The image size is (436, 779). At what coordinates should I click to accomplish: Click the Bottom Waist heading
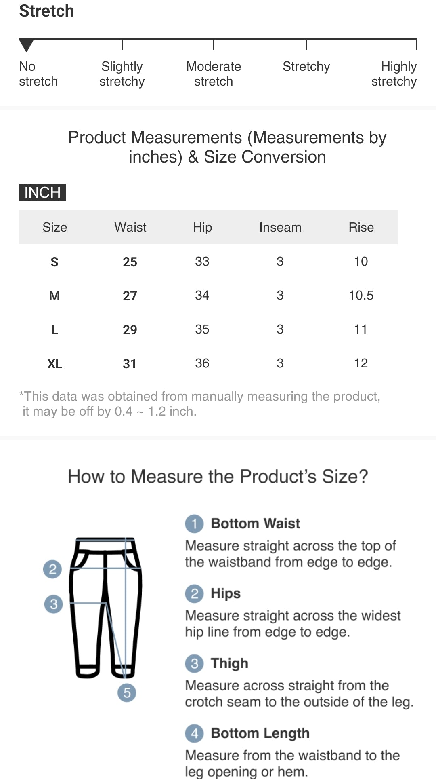pos(255,524)
